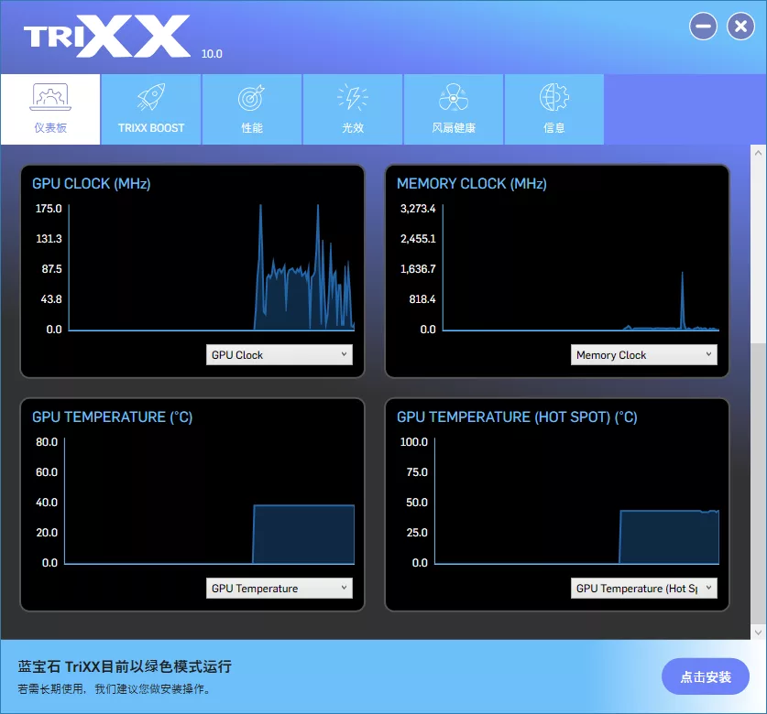This screenshot has width=767, height=714.
Task: Click the target icon for performance
Action: coord(251,98)
